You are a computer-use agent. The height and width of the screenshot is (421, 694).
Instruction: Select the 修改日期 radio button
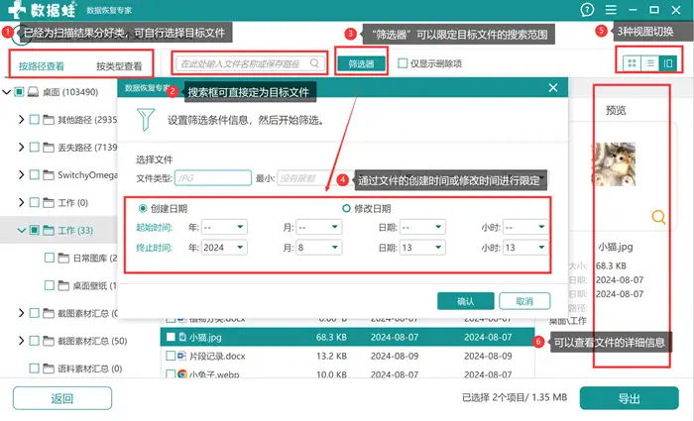[346, 208]
